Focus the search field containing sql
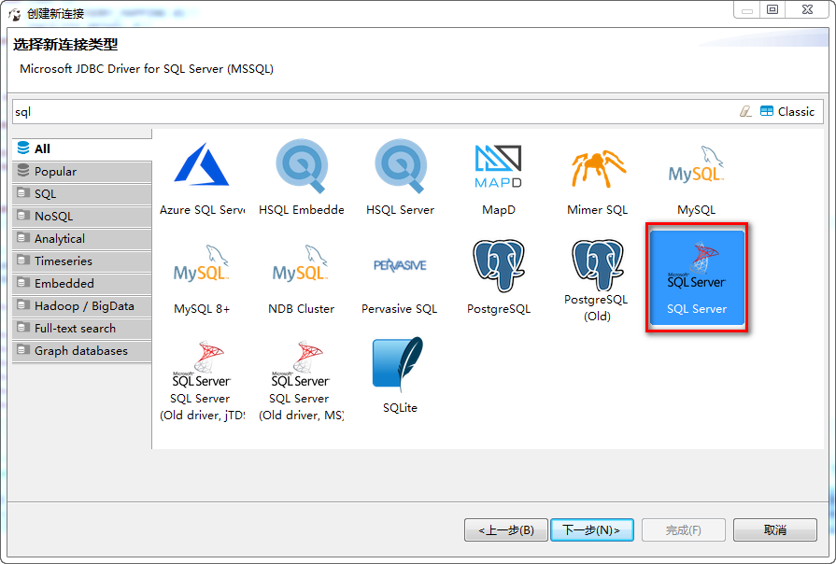 (374, 111)
